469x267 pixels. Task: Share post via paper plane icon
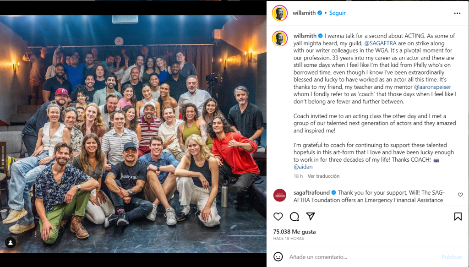(311, 216)
